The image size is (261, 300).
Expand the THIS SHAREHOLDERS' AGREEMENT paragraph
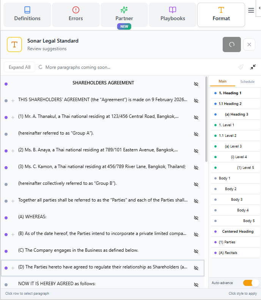pos(13,101)
